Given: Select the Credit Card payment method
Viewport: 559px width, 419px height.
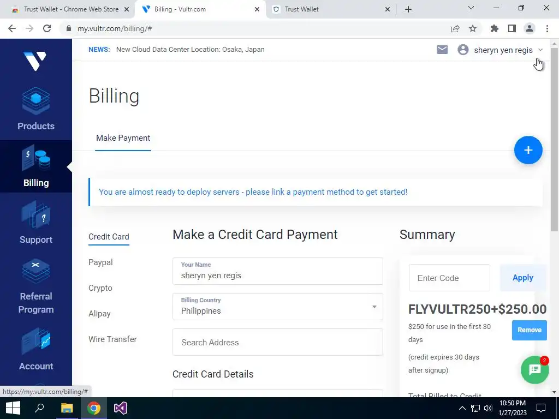Looking at the screenshot, I should point(109,237).
